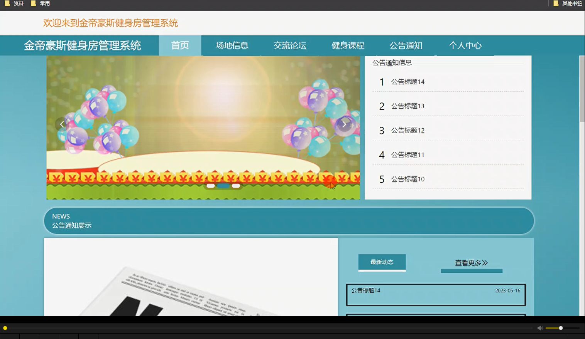Click the previous-slide arrow on the carousel
The height and width of the screenshot is (339, 585).
(x=62, y=124)
